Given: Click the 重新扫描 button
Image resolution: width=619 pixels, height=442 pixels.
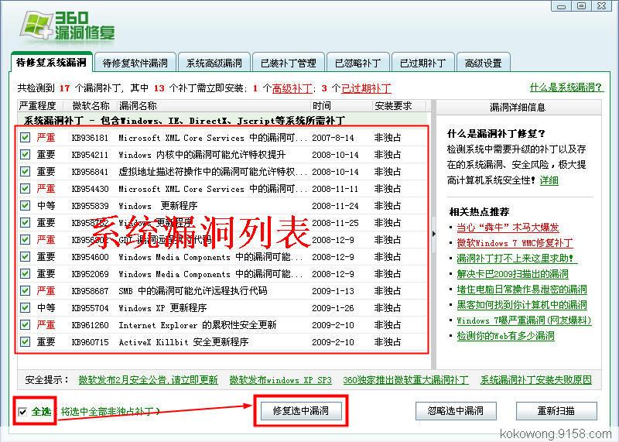Looking at the screenshot, I should coord(556,411).
